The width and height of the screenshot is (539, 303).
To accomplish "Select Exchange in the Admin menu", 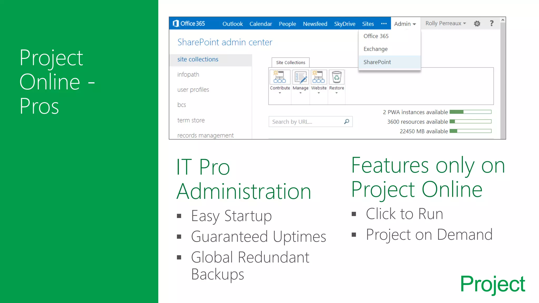I will click(x=390, y=49).
